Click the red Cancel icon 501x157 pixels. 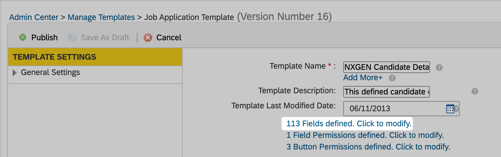[x=148, y=38]
